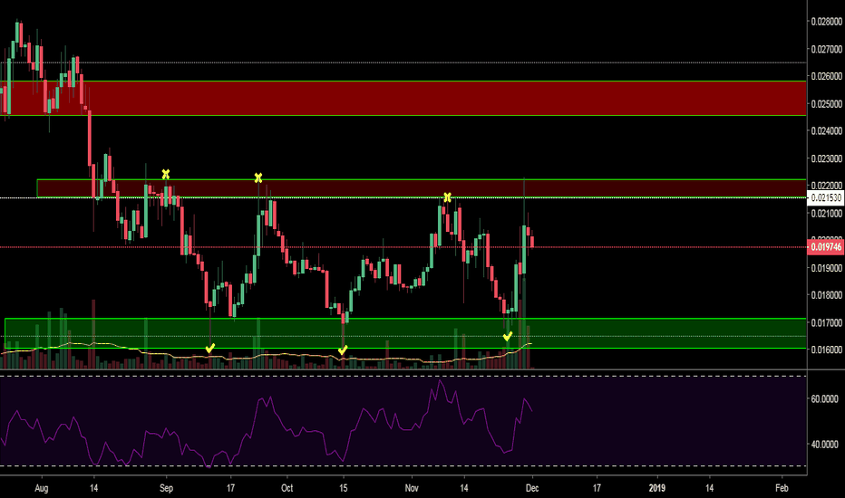Click the Dec date label
The image size is (845, 498).
click(532, 488)
